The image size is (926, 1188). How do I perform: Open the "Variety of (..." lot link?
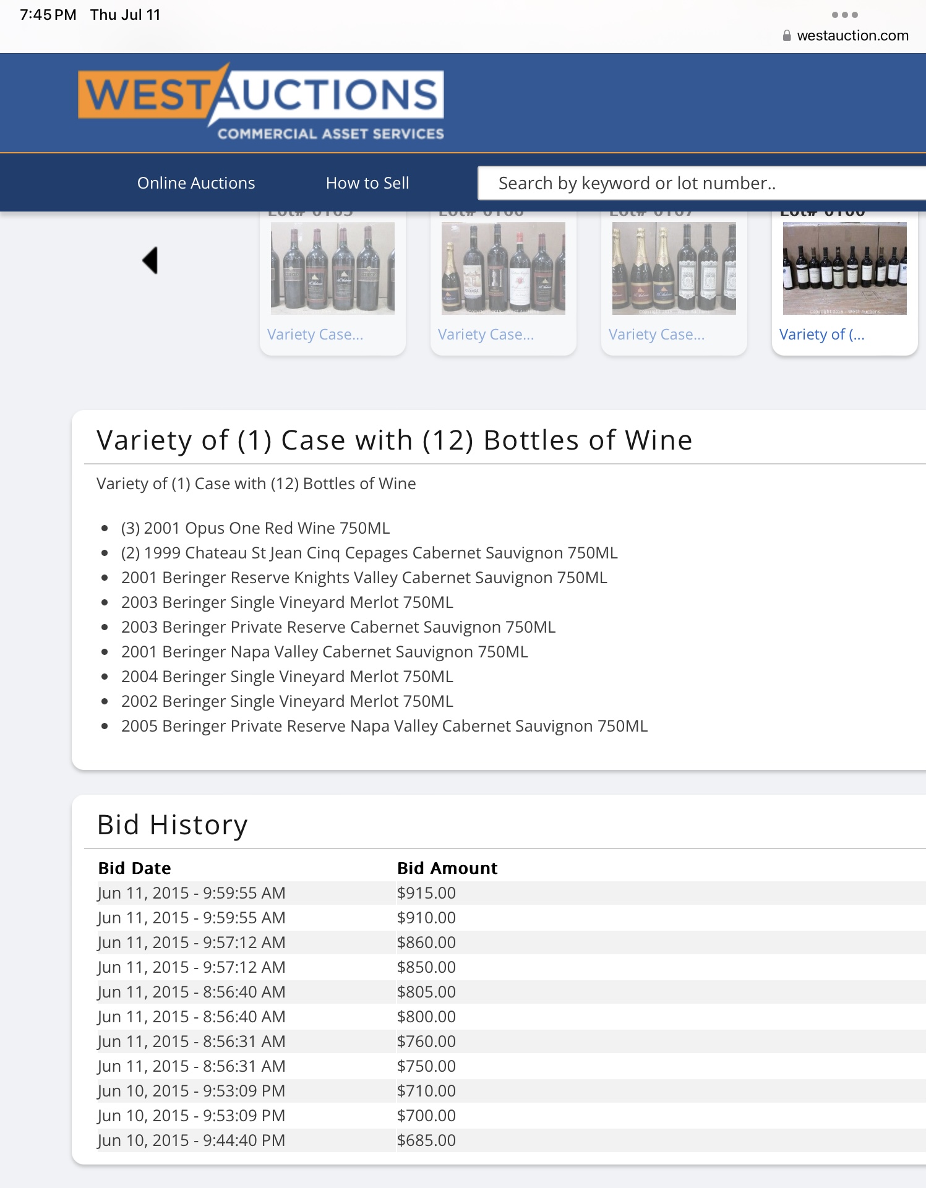coord(821,335)
